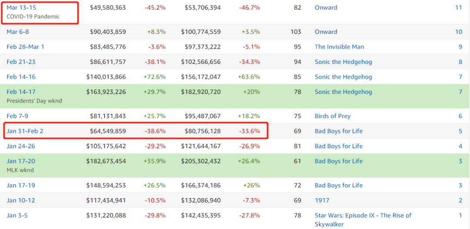Open week number 11 link

[x=459, y=7]
